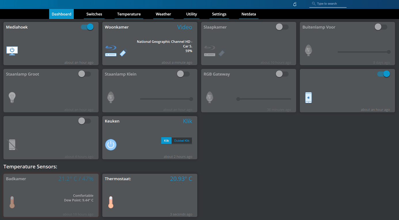399x220 pixels.
Task: Go to the Dashboard tab
Action: coord(61,14)
